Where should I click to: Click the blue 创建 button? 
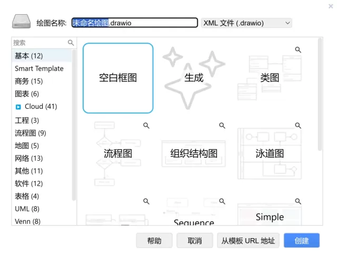coord(302,240)
